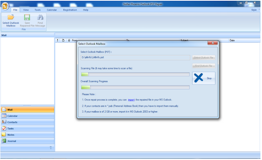Image resolution: width=262 pixels, height=160 pixels.
Task: Click the Find Outlook File button
Action: [204, 66]
